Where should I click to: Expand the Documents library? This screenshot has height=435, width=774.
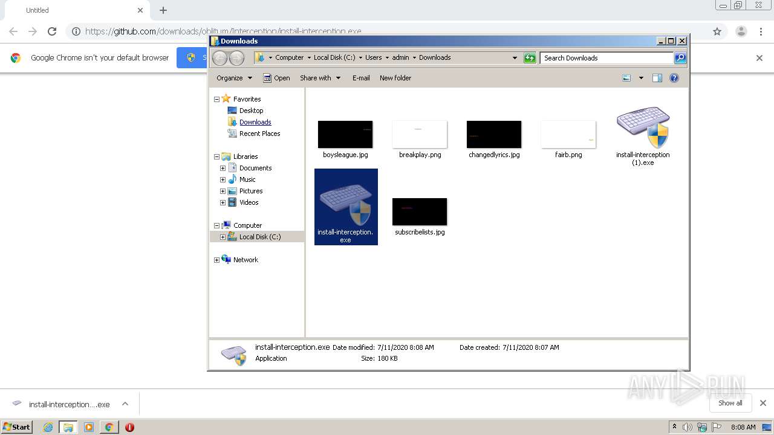pyautogui.click(x=223, y=168)
